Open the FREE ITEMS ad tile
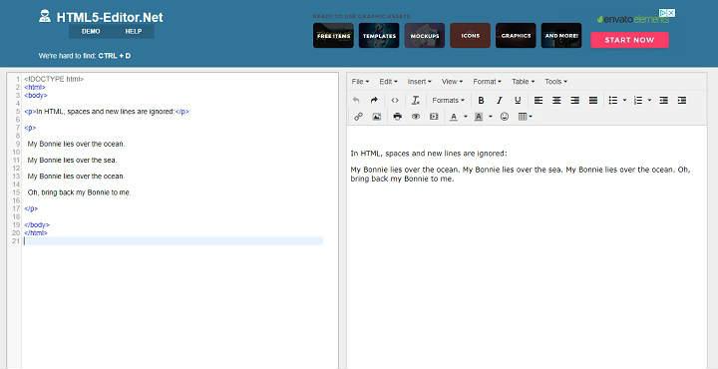The image size is (718, 369). click(x=333, y=36)
